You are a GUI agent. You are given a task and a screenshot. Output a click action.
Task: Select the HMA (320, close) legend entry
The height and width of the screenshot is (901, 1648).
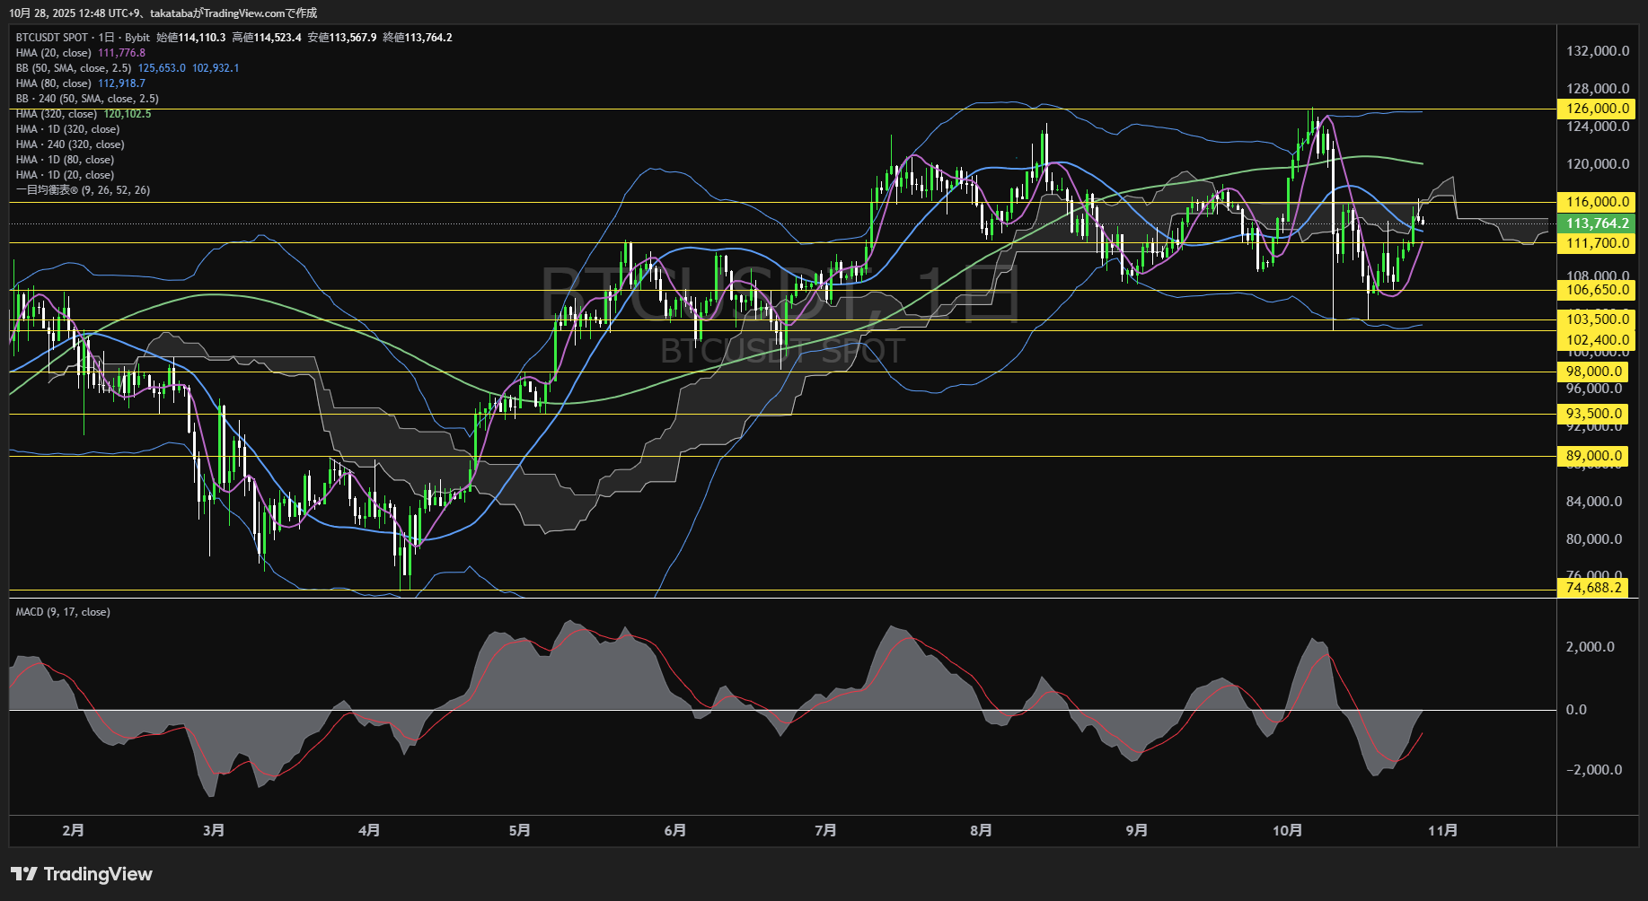tap(57, 114)
